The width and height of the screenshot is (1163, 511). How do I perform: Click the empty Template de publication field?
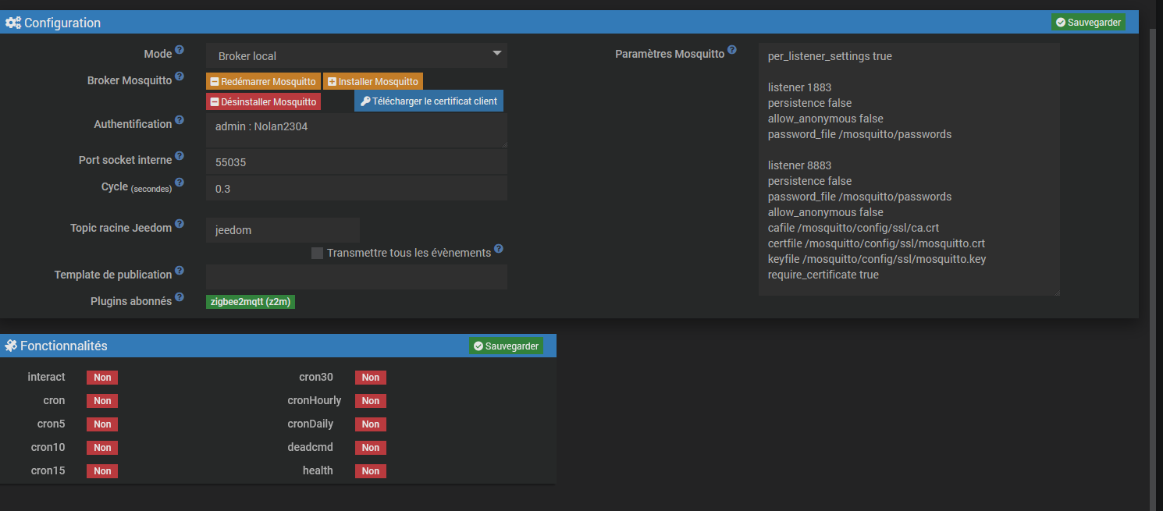pos(357,277)
